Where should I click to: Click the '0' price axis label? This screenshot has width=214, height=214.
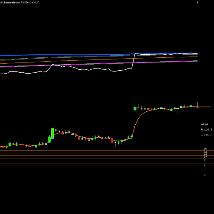coord(205,175)
